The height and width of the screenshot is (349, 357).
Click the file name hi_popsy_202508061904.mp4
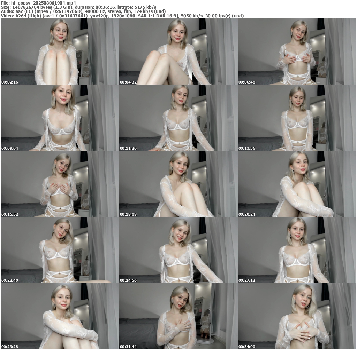pyautogui.click(x=44, y=3)
